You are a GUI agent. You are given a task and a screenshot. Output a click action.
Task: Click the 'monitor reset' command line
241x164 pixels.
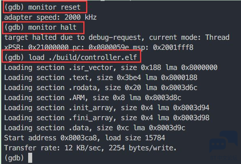[x=42, y=7]
